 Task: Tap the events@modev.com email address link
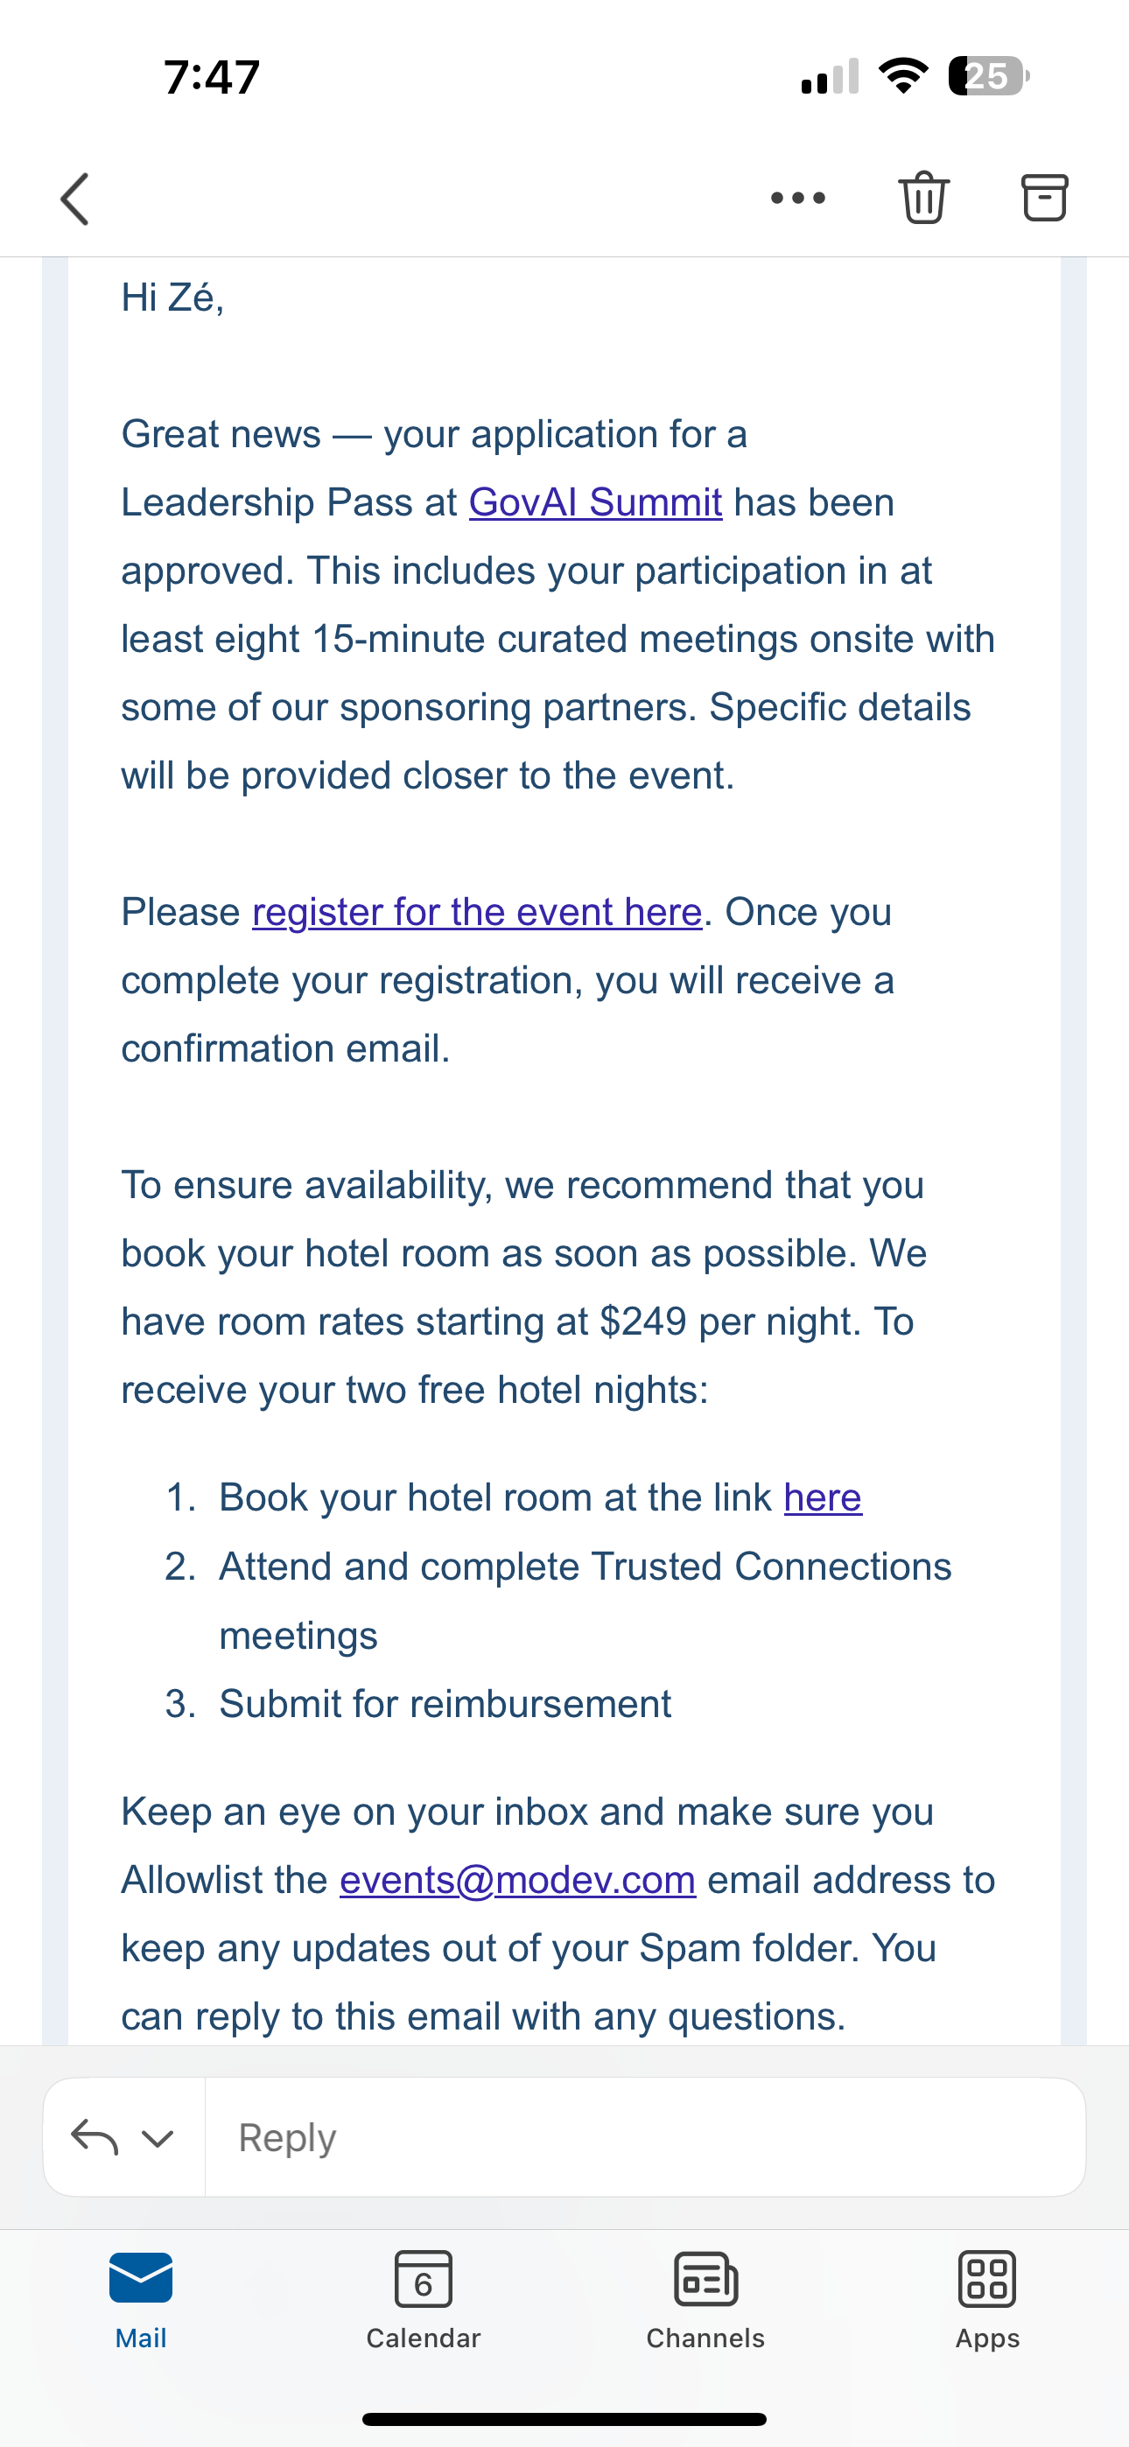(x=518, y=1880)
